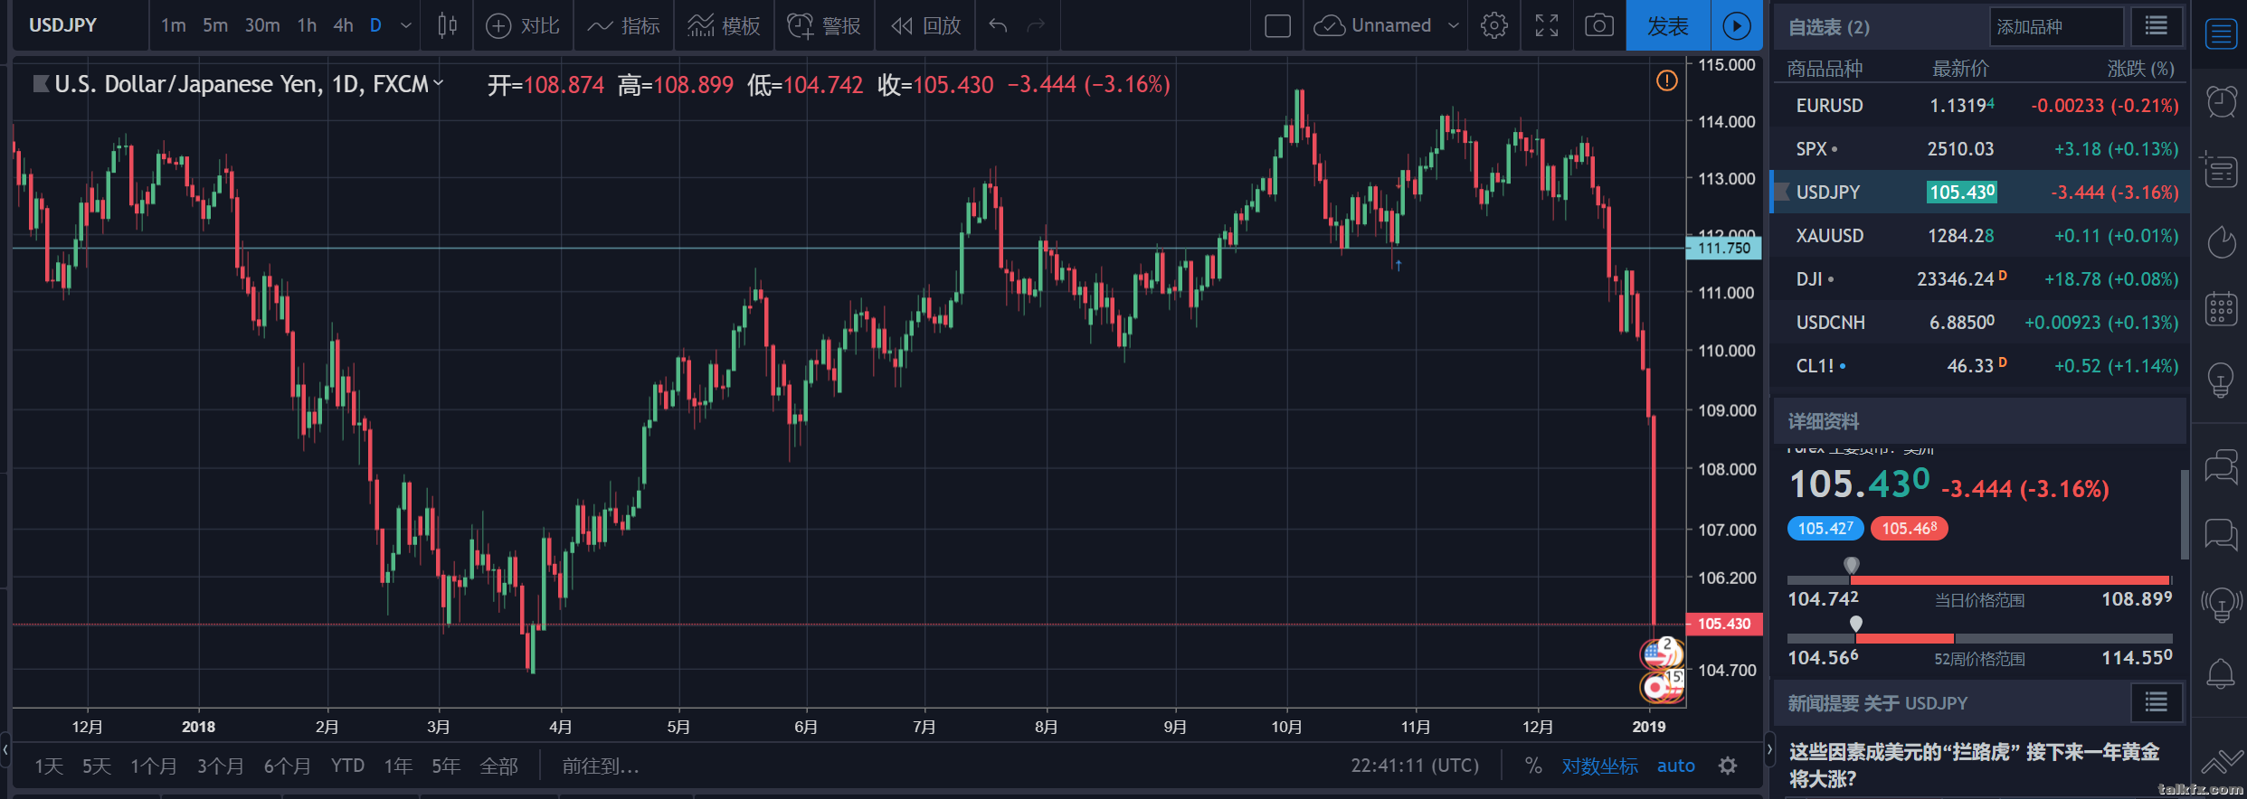Take a chart snapshot with camera icon

pyautogui.click(x=1599, y=25)
